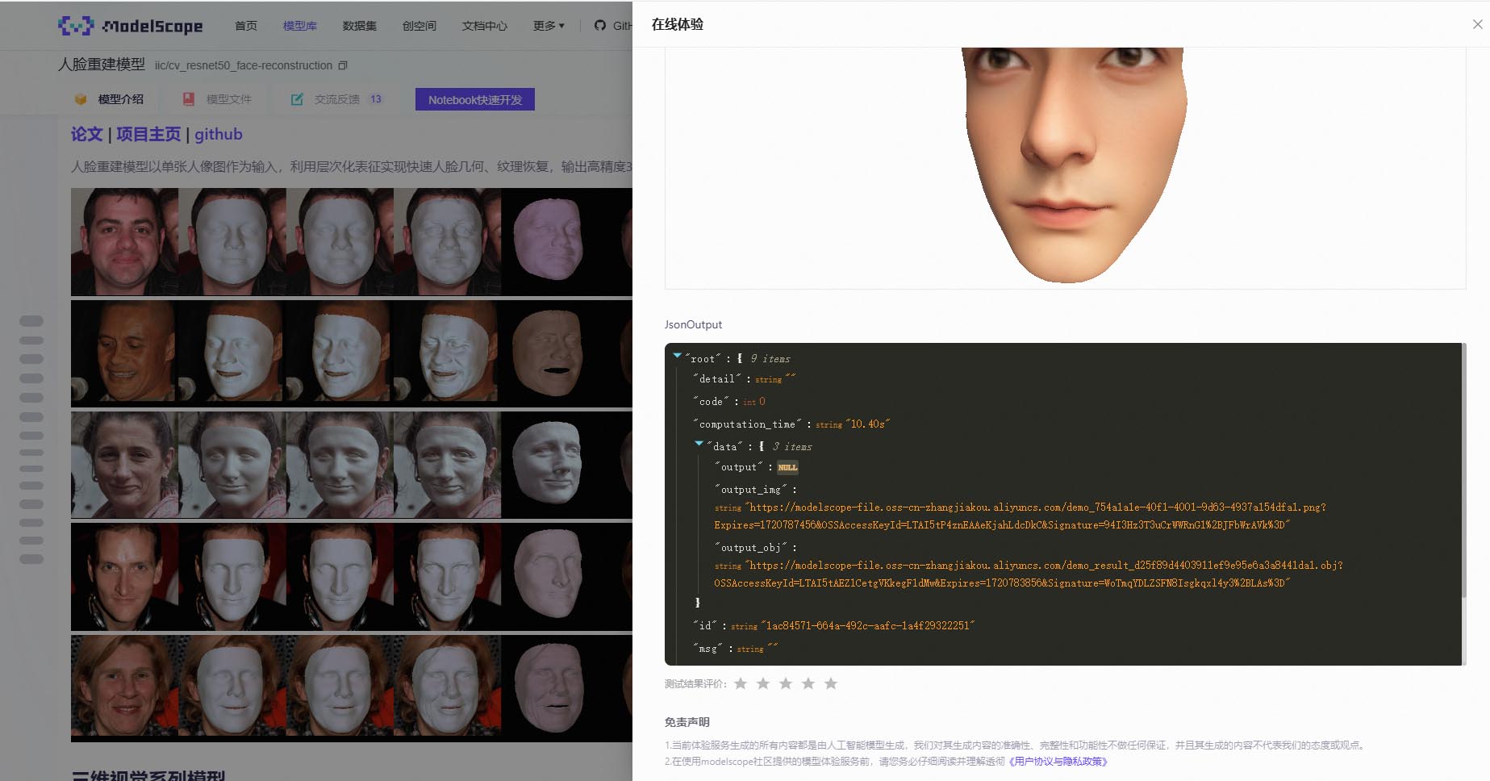Click the computation_time value "10.40s"
Viewport: 1490px width, 781px height.
click(867, 424)
